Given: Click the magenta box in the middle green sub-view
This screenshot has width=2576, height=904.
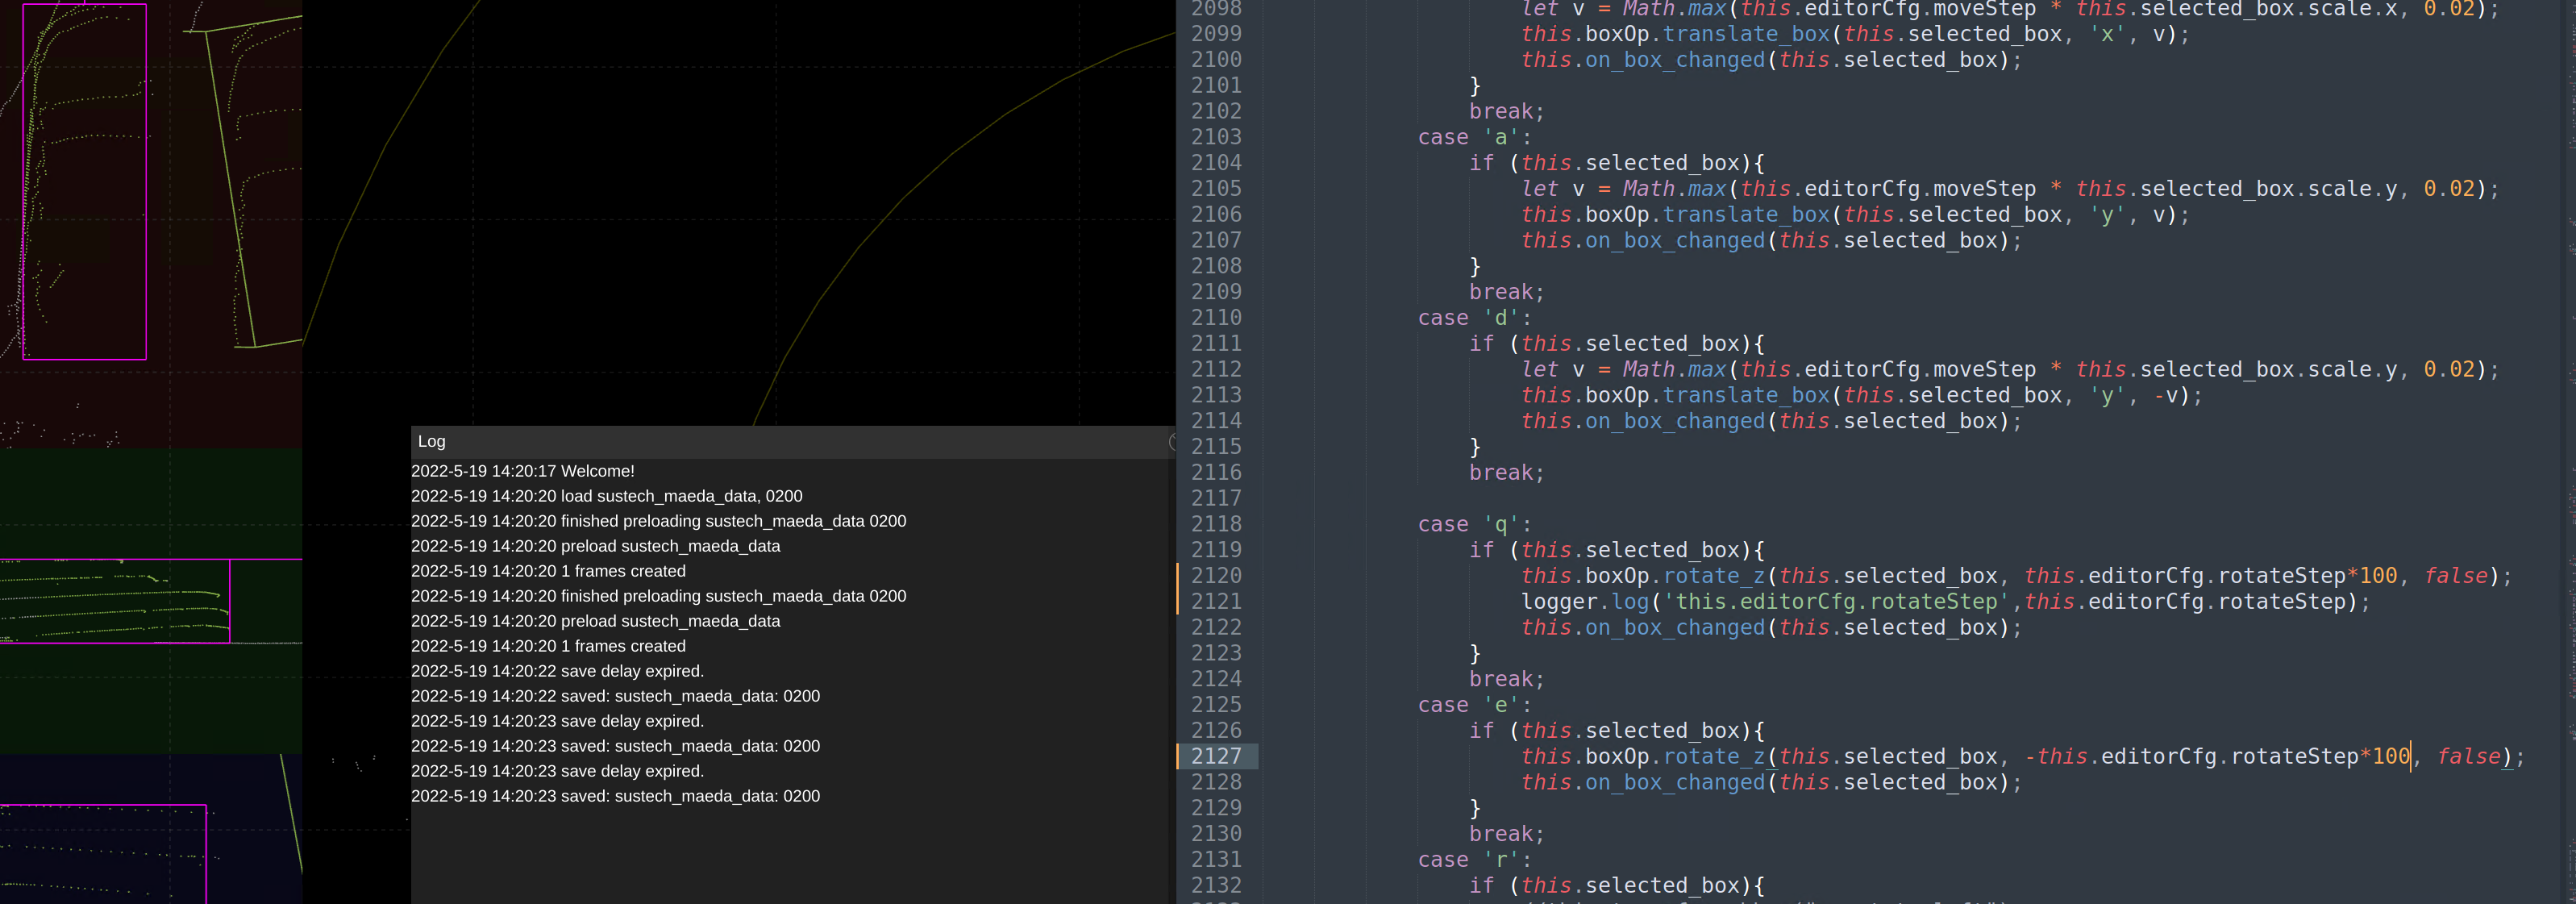Looking at the screenshot, I should pos(115,600).
